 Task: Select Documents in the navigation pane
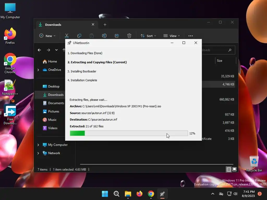tap(53, 103)
